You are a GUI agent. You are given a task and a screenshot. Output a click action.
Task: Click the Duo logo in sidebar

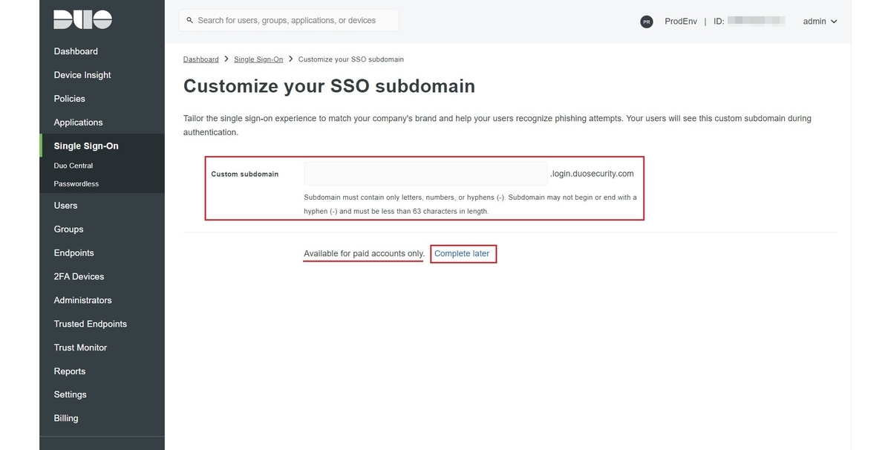point(82,20)
